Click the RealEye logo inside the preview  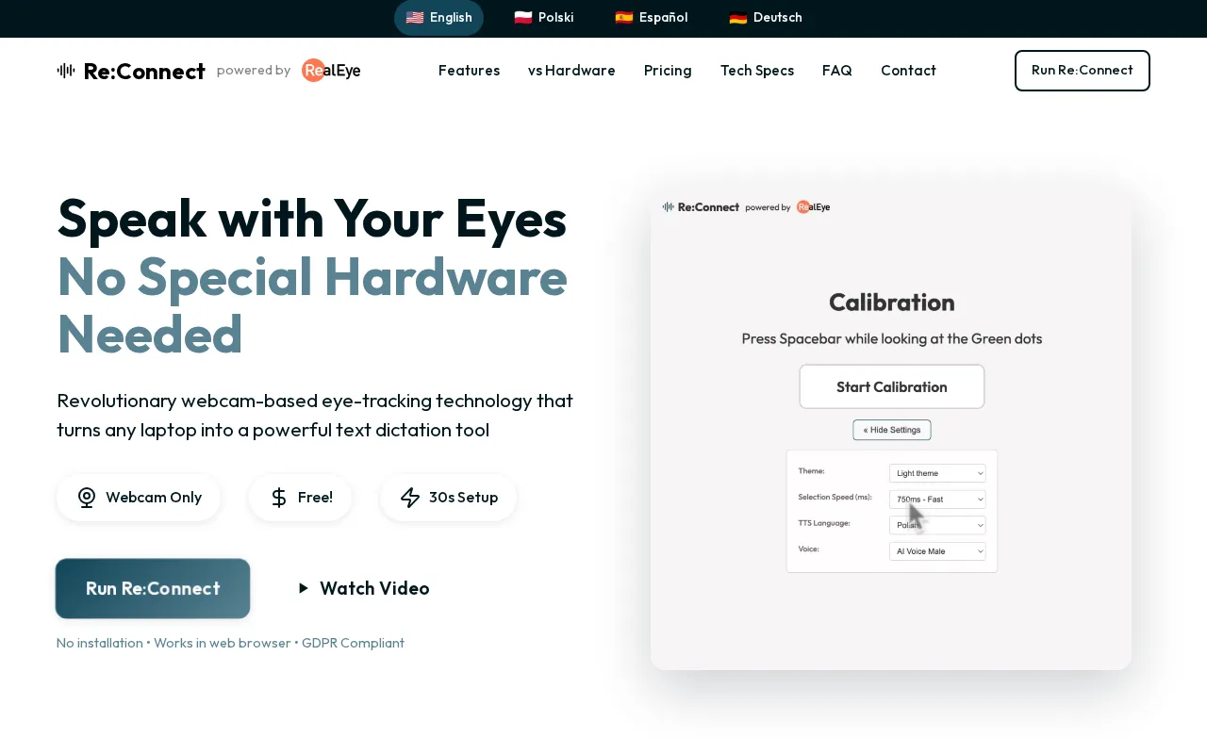click(x=813, y=207)
